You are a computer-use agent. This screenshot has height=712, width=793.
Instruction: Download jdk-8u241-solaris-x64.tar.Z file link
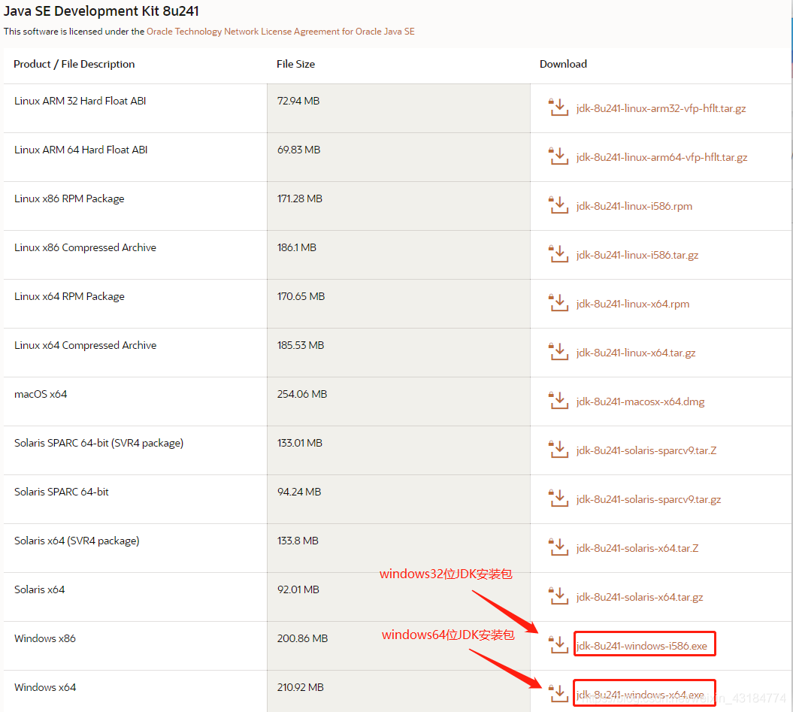(x=637, y=548)
